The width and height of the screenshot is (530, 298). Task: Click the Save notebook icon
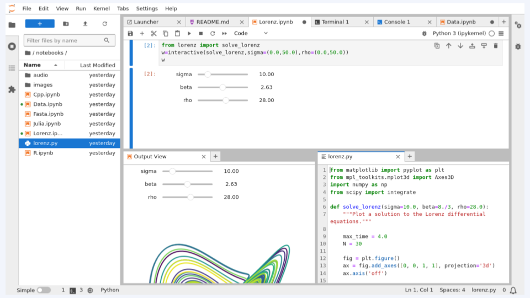pos(130,33)
